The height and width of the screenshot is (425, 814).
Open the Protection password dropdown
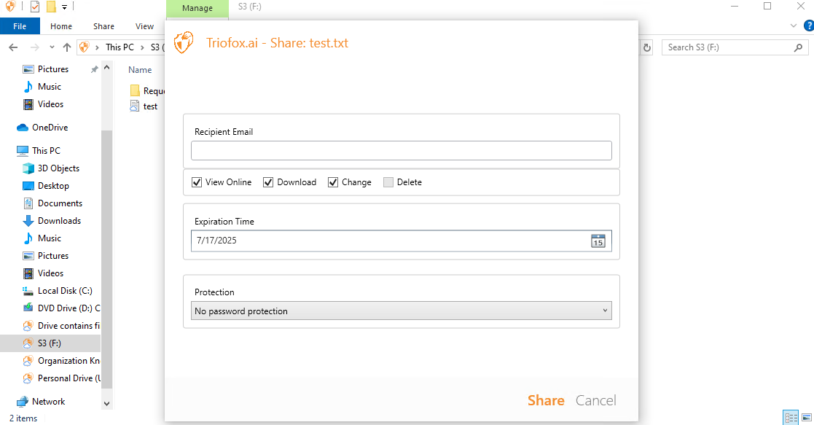click(x=402, y=311)
